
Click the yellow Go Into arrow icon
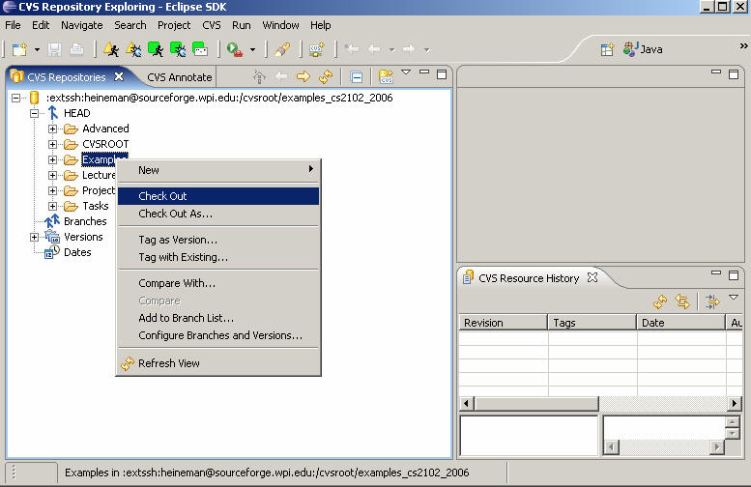303,76
